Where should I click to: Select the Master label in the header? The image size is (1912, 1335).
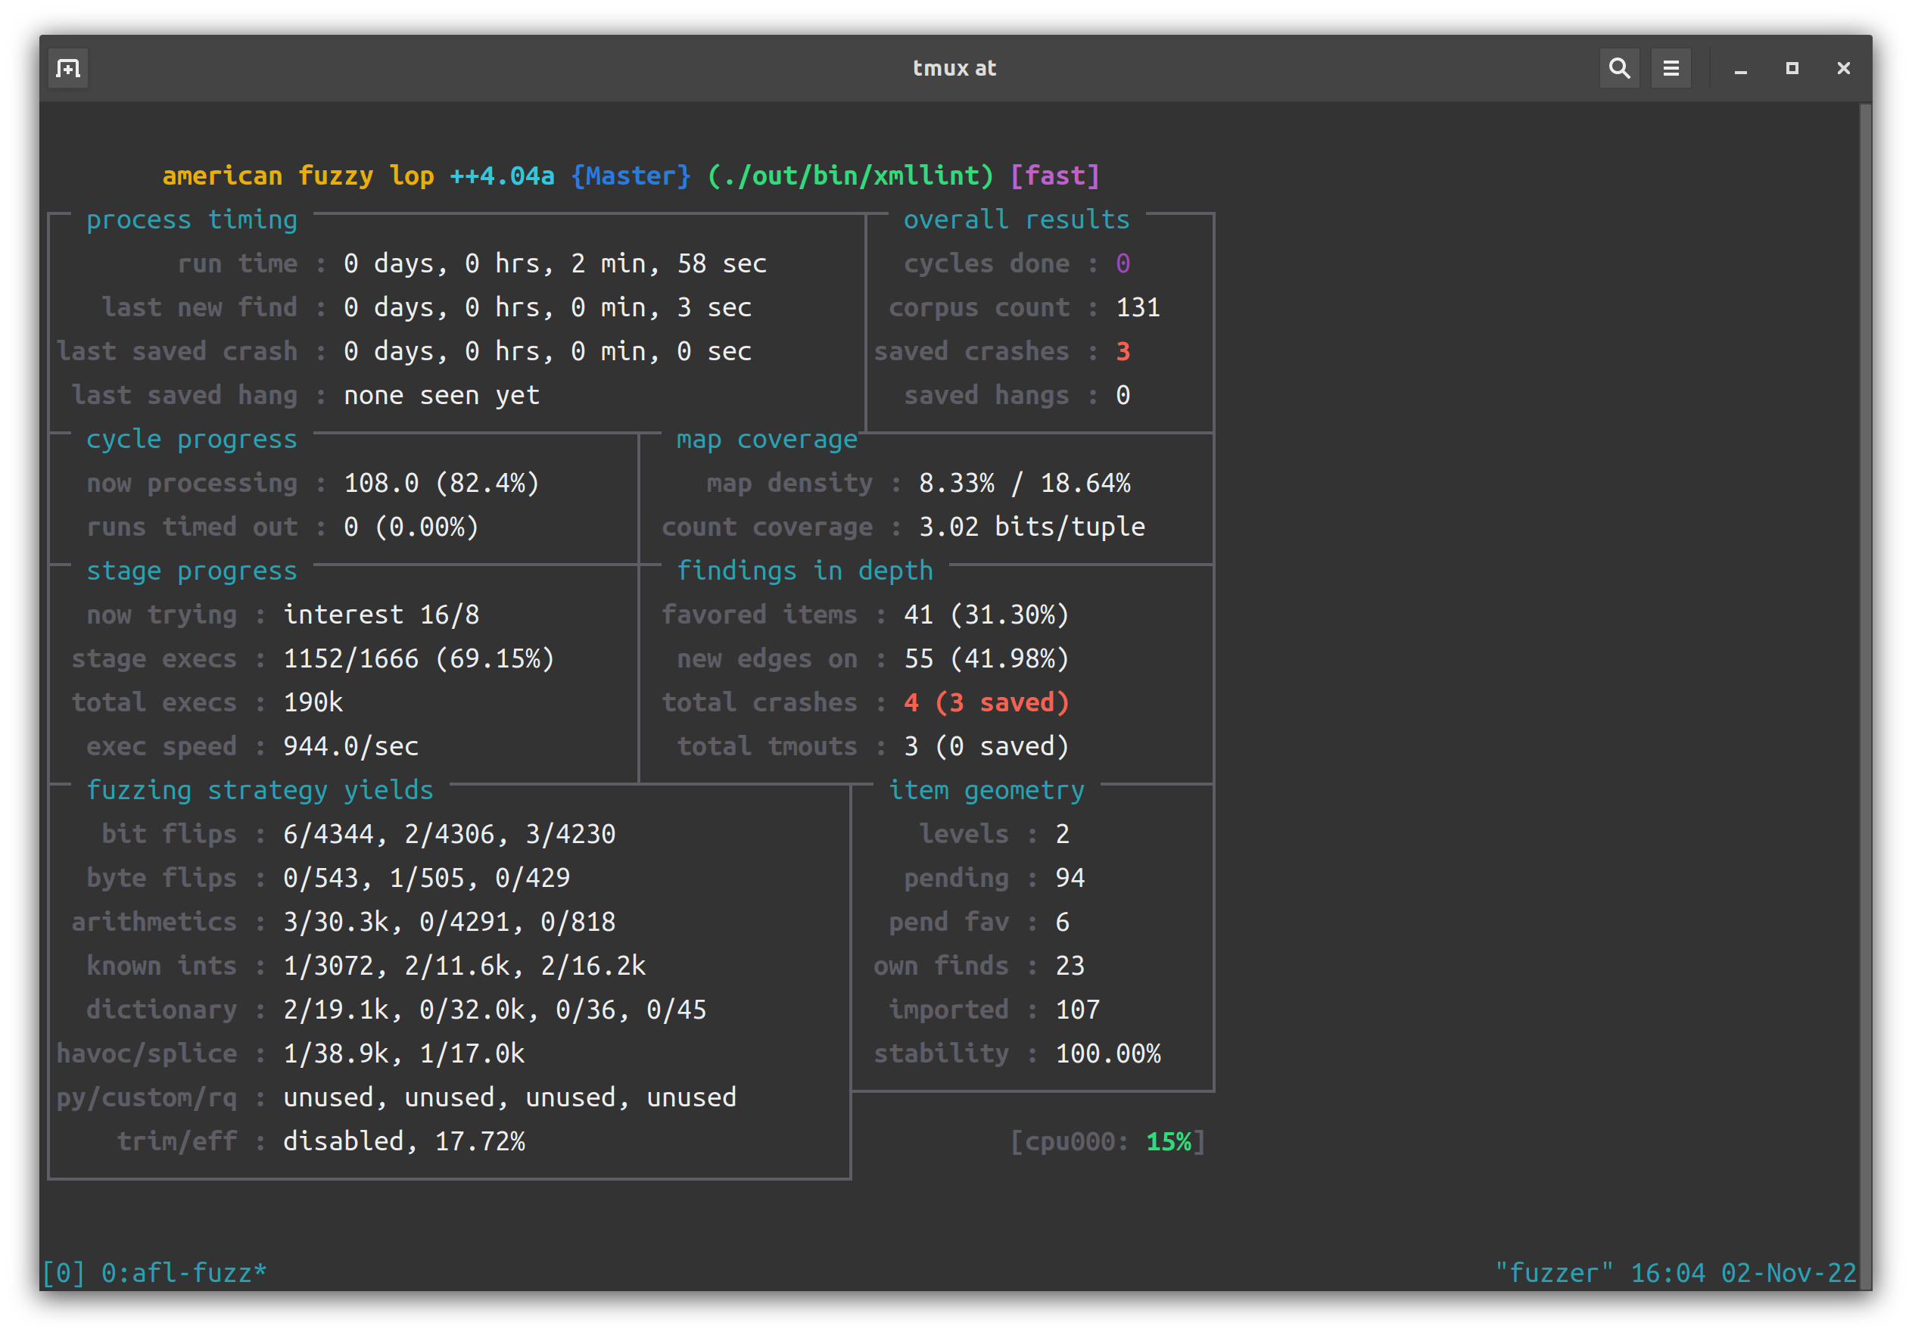coord(631,176)
